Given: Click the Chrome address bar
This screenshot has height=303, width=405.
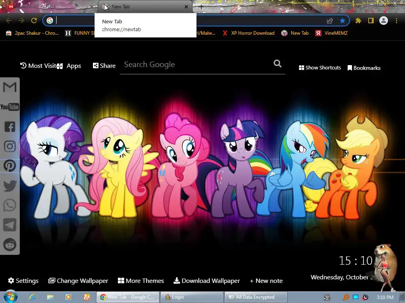Looking at the screenshot, I should [x=196, y=21].
